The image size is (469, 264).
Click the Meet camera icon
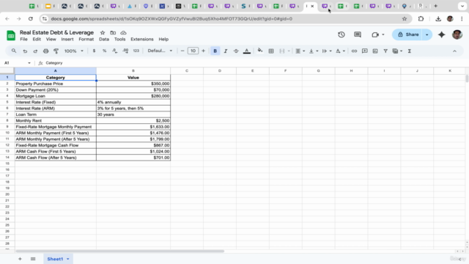click(x=375, y=34)
